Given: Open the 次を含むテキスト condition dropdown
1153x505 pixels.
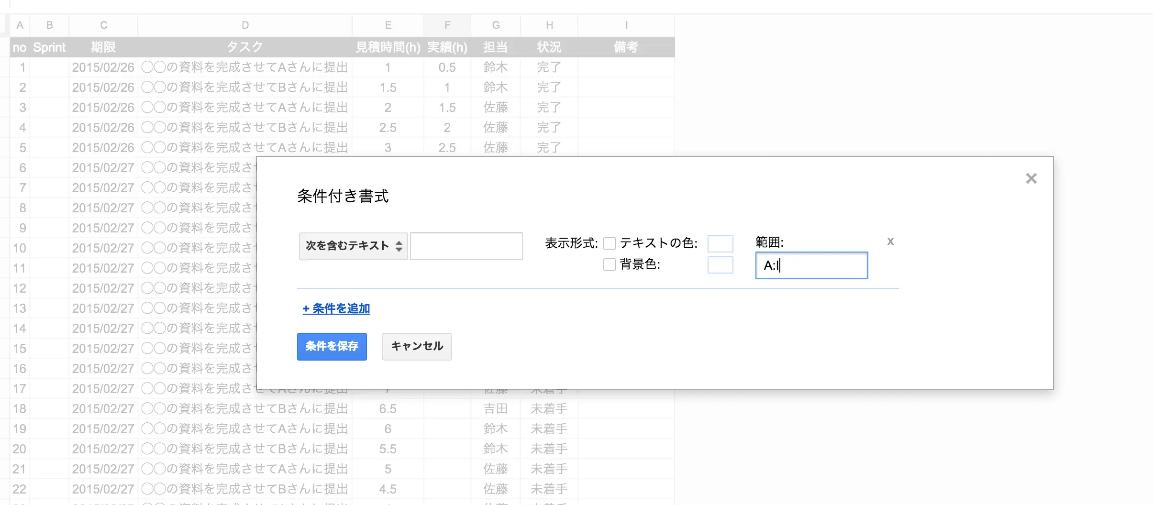Looking at the screenshot, I should coord(353,246).
